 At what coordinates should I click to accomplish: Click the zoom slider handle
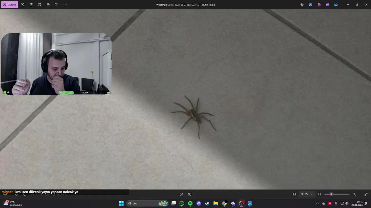331,194
